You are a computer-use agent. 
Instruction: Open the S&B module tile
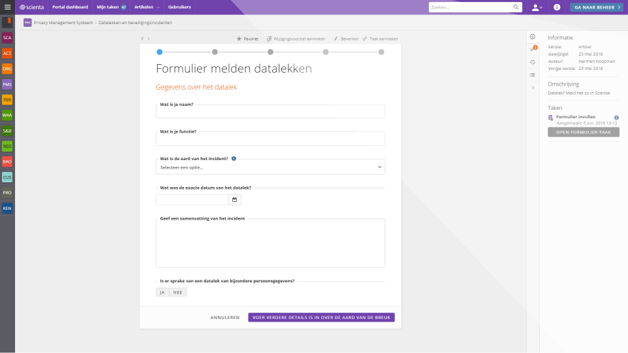point(7,131)
